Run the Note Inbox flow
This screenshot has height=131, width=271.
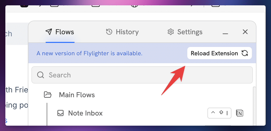point(85,113)
